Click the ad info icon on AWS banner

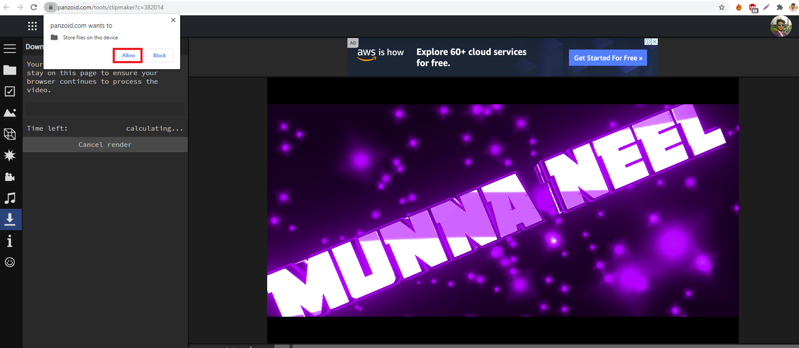pos(648,42)
